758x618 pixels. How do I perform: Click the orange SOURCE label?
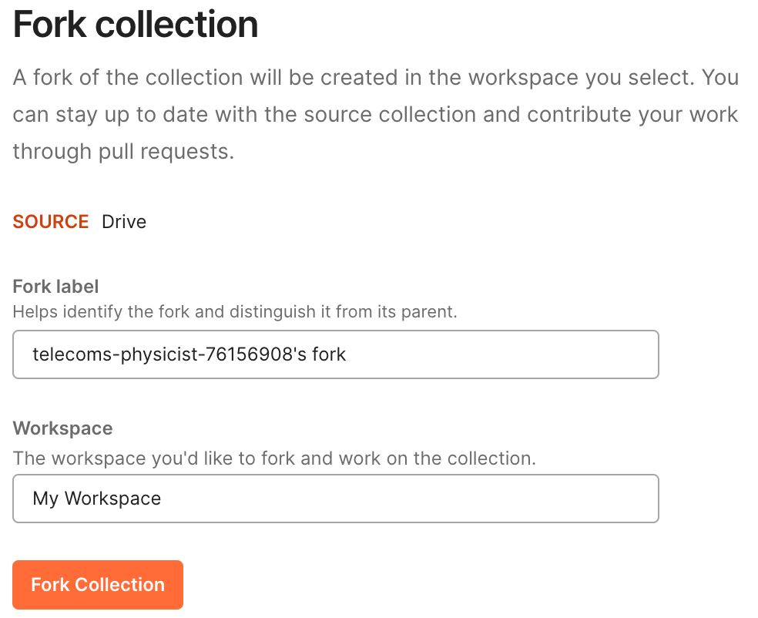coord(51,222)
